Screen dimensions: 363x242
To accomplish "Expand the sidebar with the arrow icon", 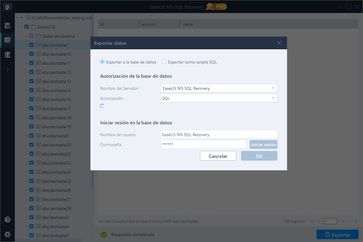I will point(8,69).
